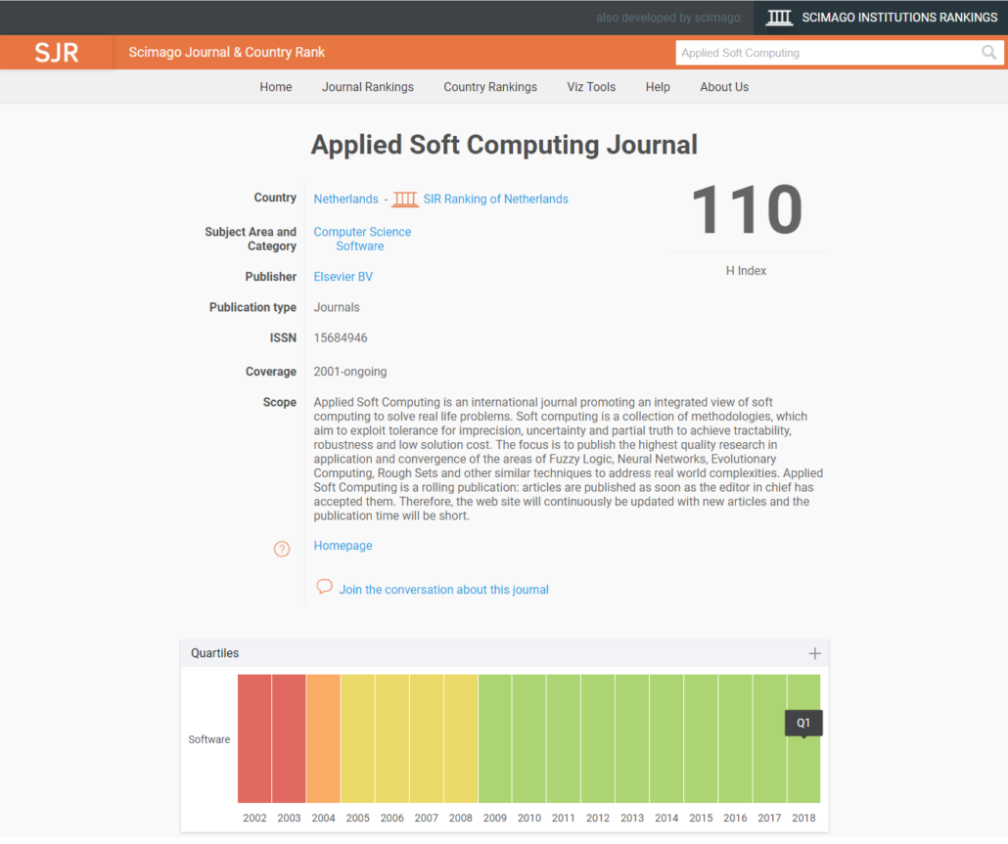The width and height of the screenshot is (1008, 844).
Task: Open Country Rankings menu
Action: (490, 87)
